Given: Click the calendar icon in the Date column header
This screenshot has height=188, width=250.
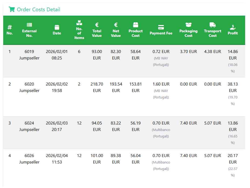Looking at the screenshot, I should [x=57, y=27].
